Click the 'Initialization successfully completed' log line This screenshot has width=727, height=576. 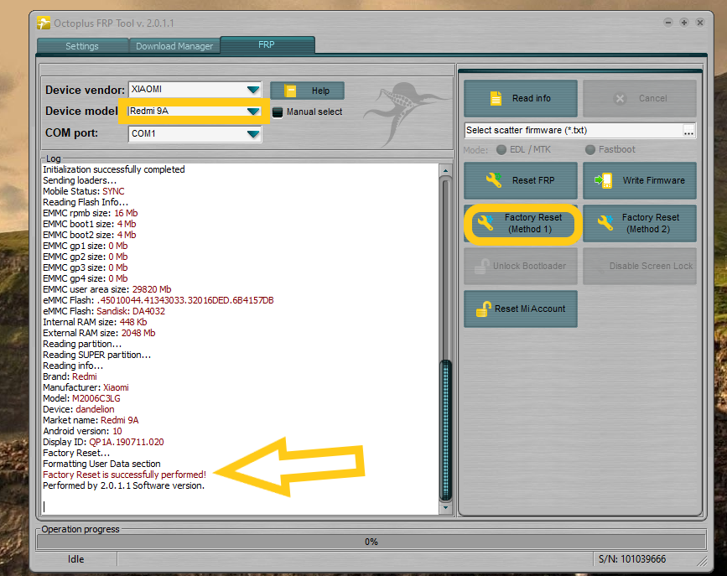tap(113, 169)
